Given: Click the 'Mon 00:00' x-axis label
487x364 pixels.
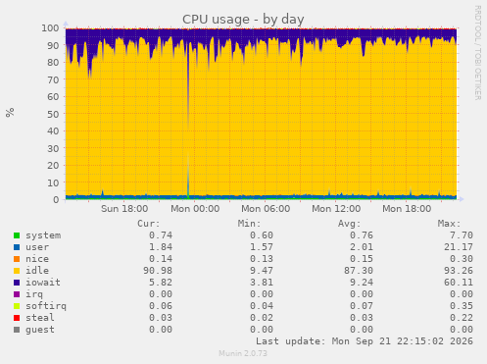Looking at the screenshot, I should (195, 209).
